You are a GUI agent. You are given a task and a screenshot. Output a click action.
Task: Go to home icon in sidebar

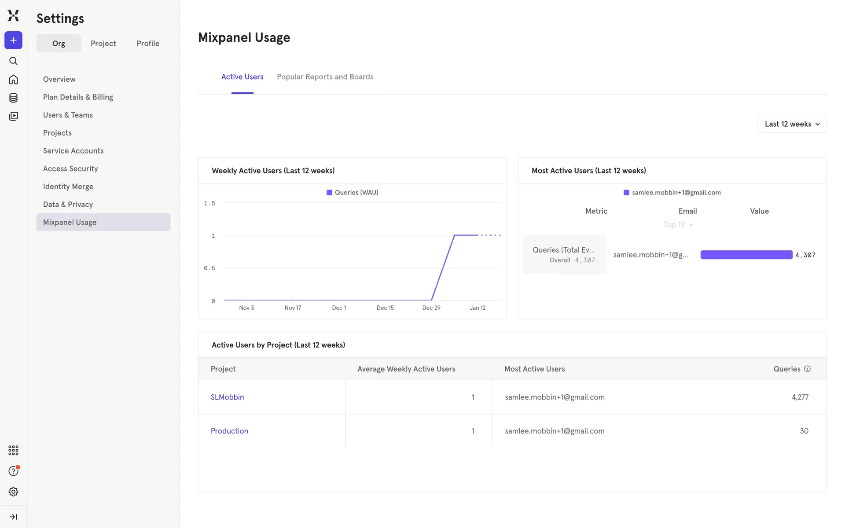point(13,80)
